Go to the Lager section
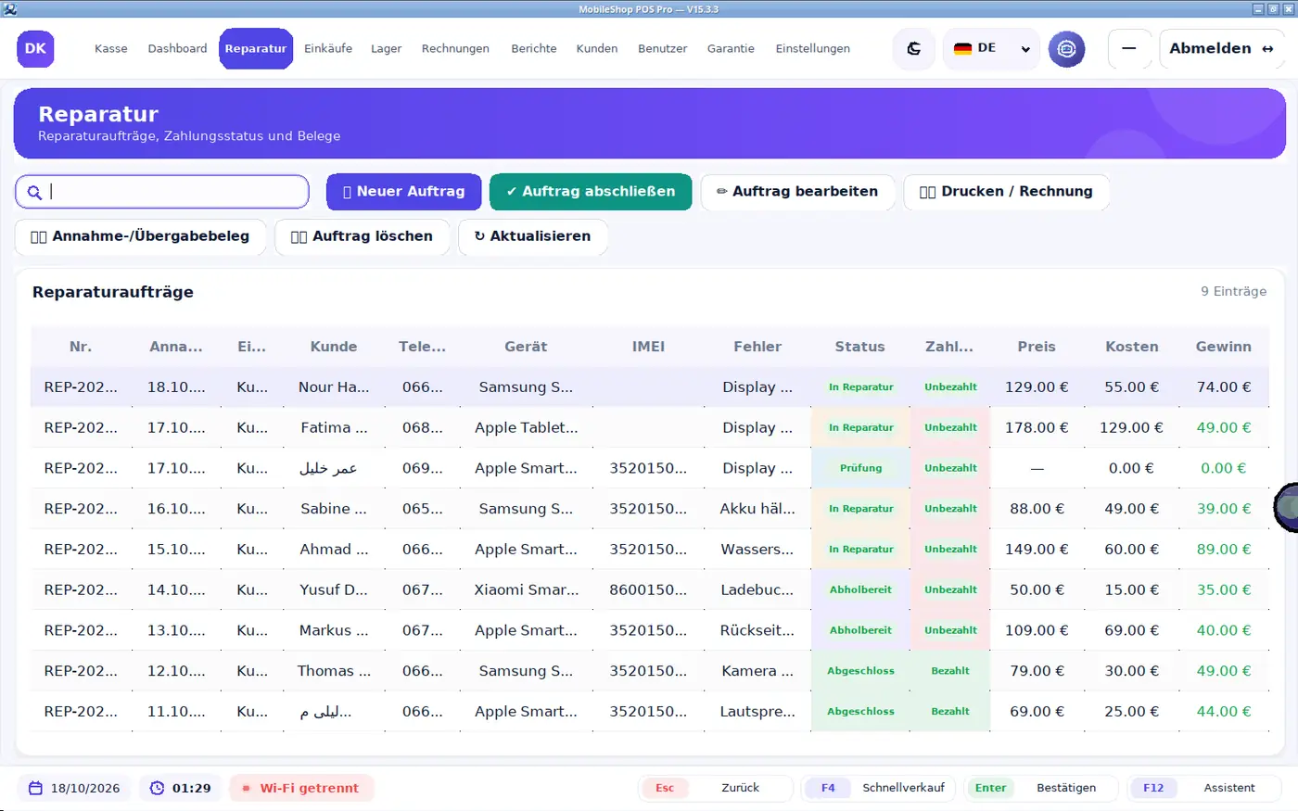Image resolution: width=1298 pixels, height=811 pixels. (386, 48)
